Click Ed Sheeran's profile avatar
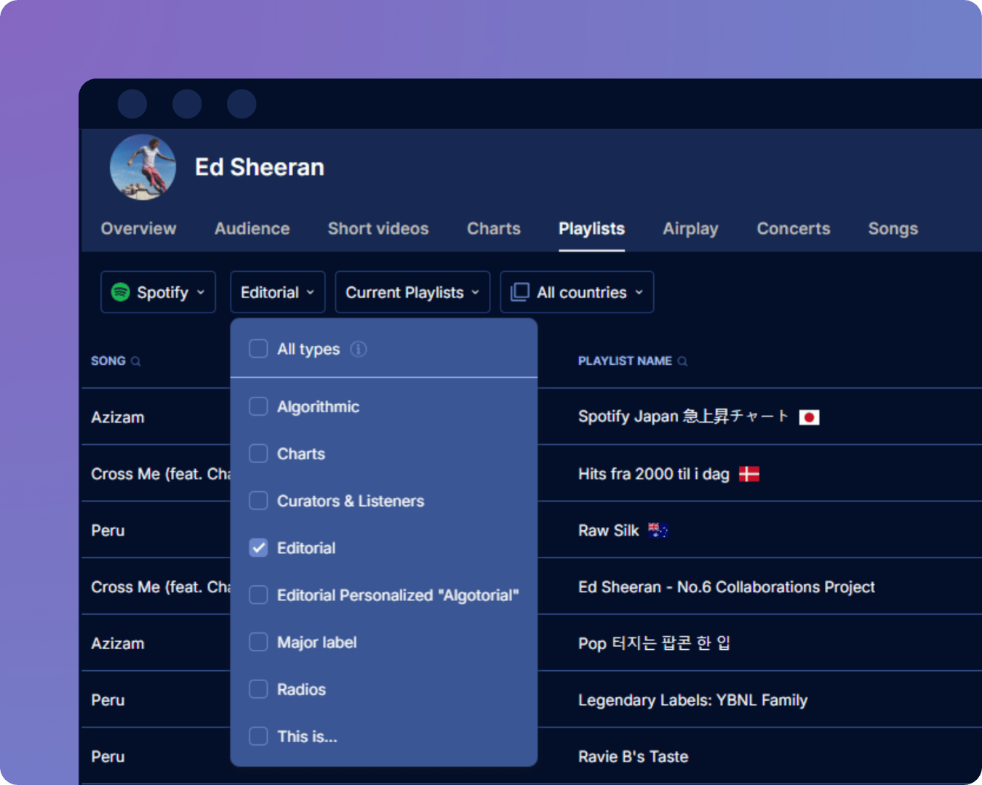 point(143,166)
